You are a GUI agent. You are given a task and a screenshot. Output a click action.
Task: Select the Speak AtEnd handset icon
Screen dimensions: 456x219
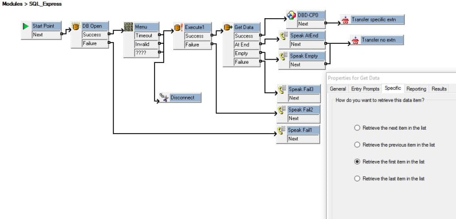[x=283, y=36]
